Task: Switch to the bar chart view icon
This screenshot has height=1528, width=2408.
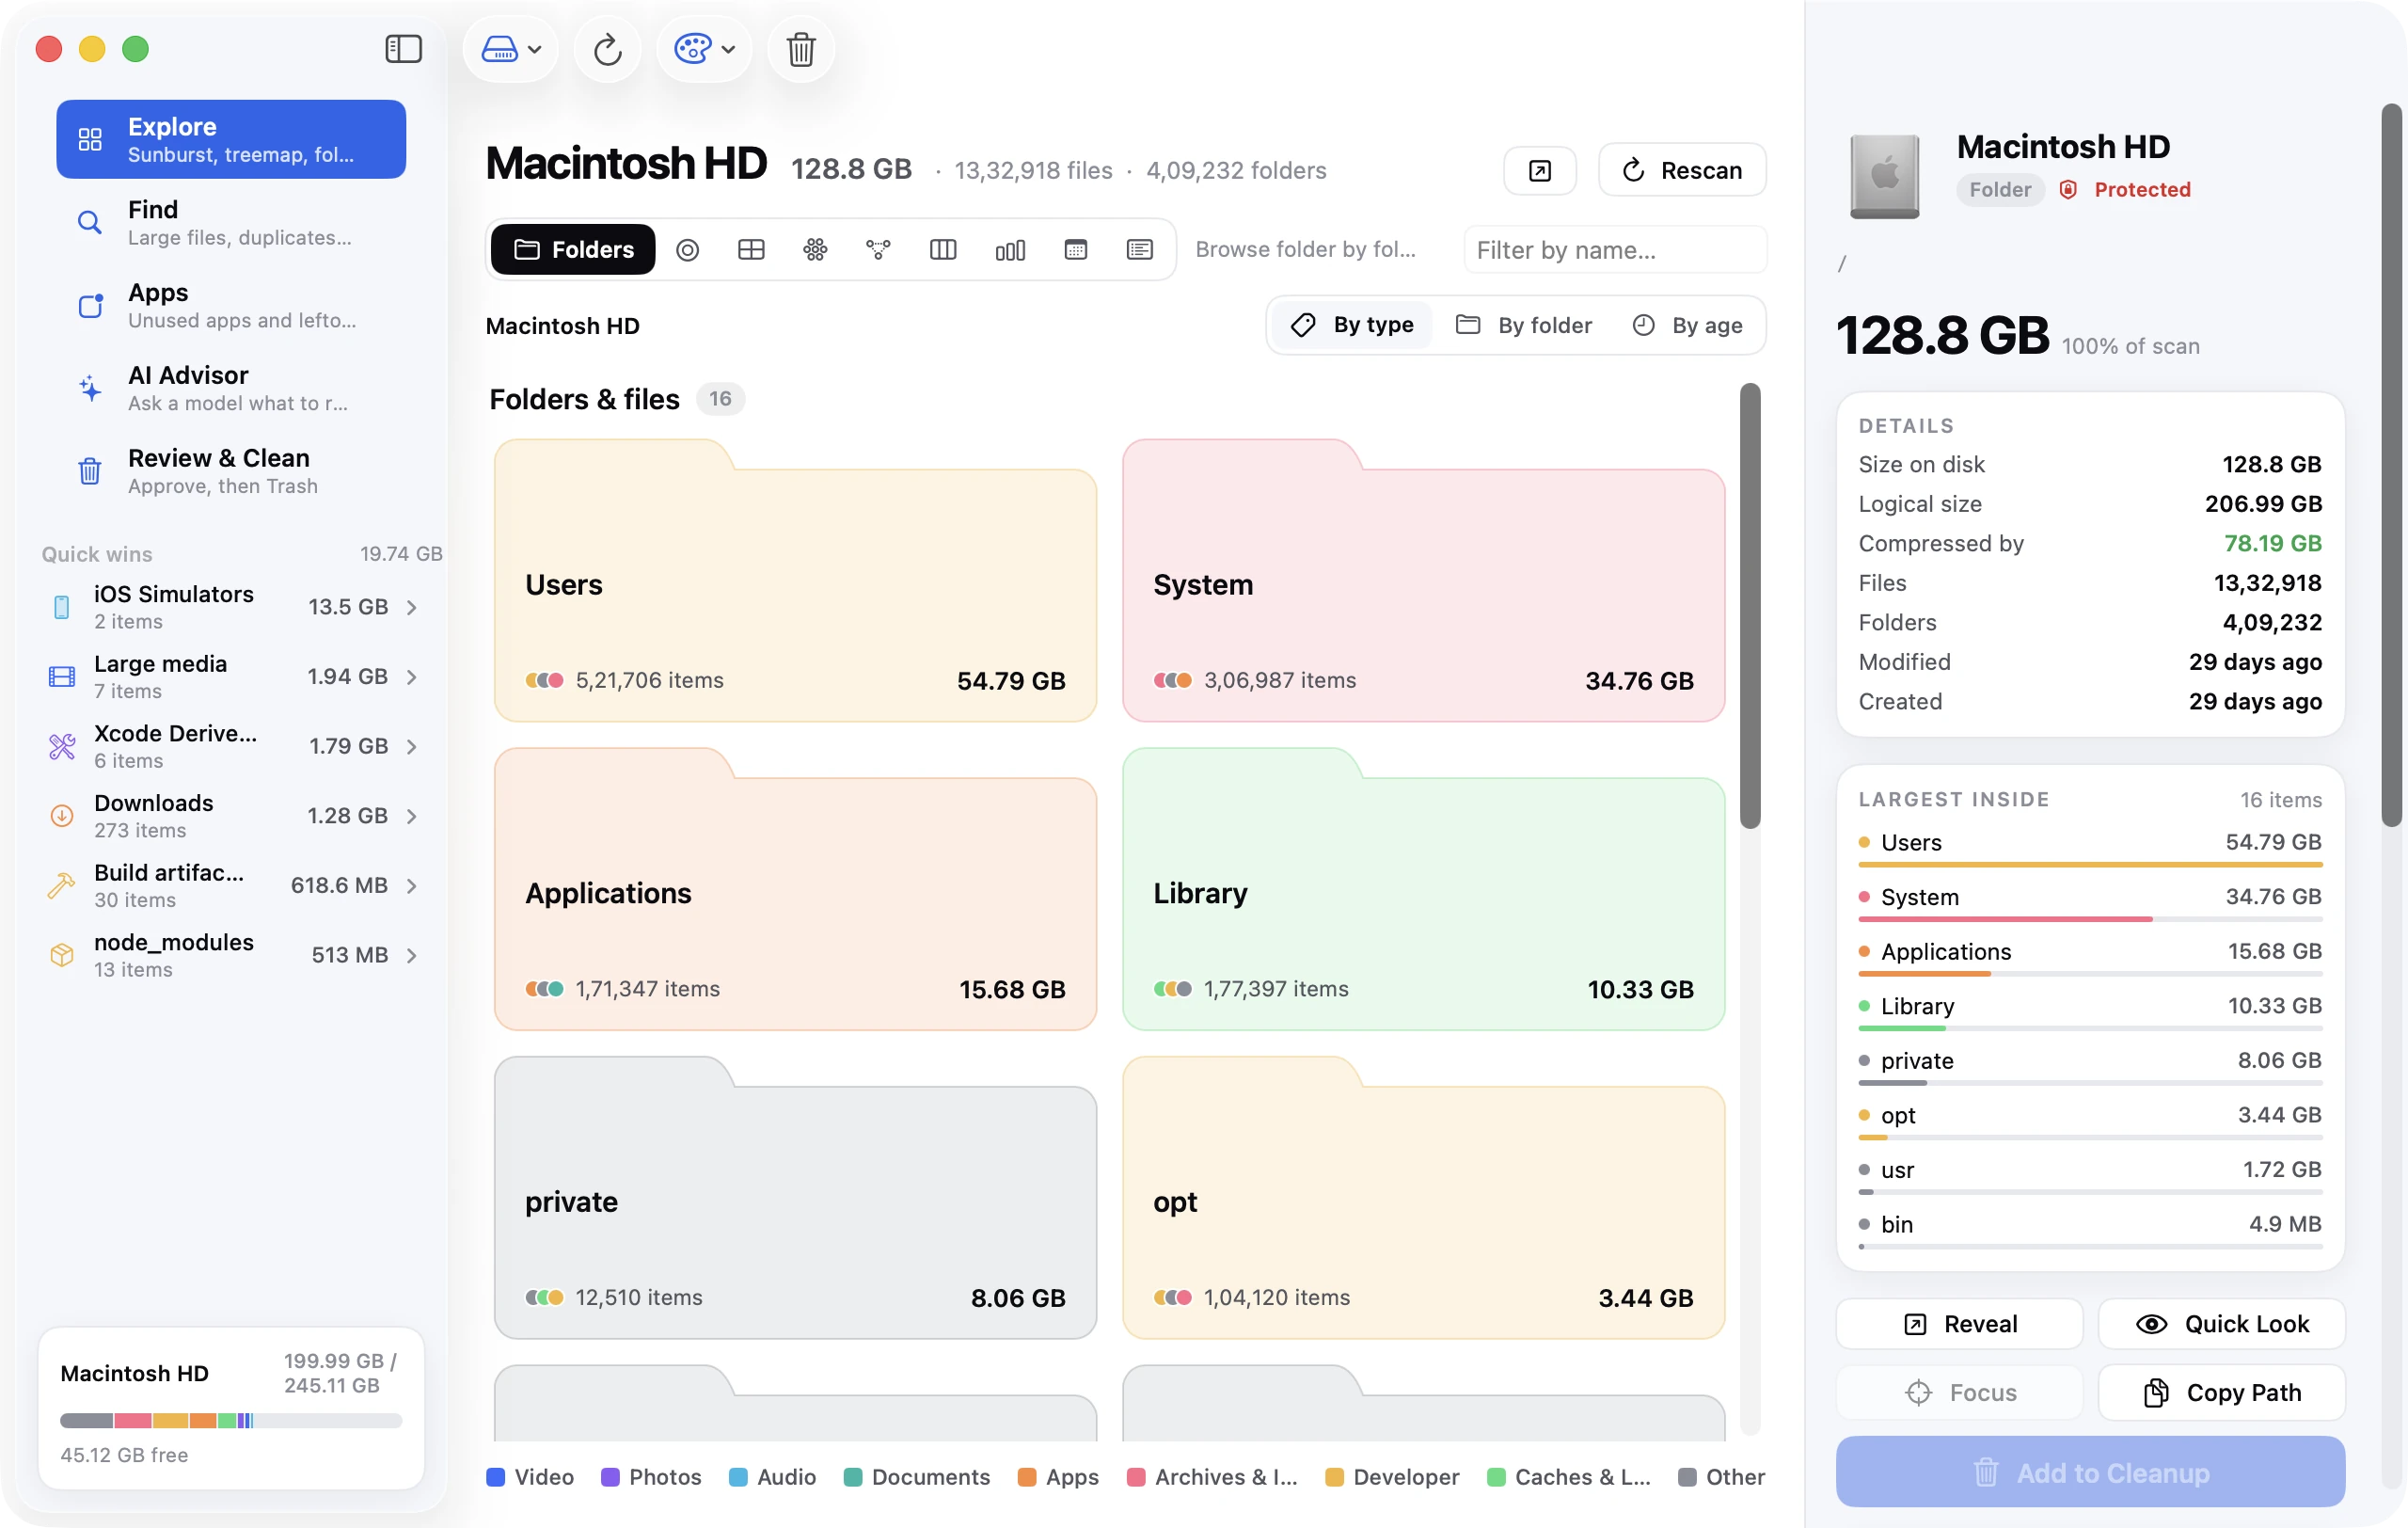Action: click(x=1010, y=250)
